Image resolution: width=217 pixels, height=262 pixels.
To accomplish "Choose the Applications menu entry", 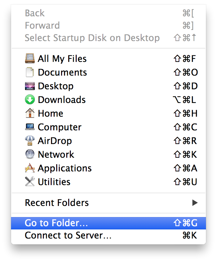I will [x=65, y=168].
